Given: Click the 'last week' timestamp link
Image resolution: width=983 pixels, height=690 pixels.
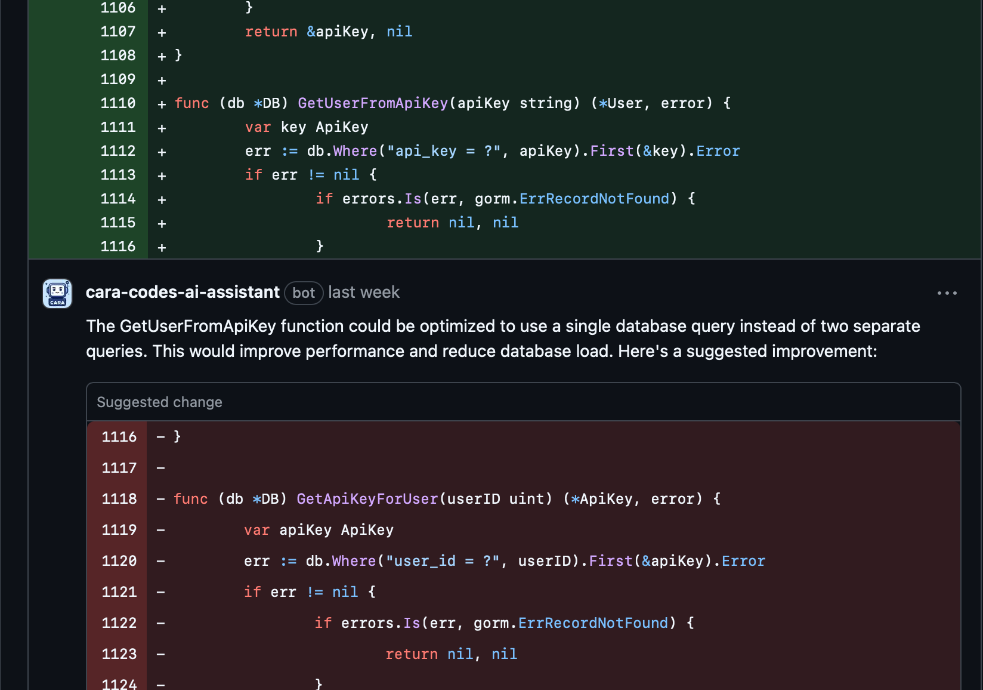Looking at the screenshot, I should point(364,292).
